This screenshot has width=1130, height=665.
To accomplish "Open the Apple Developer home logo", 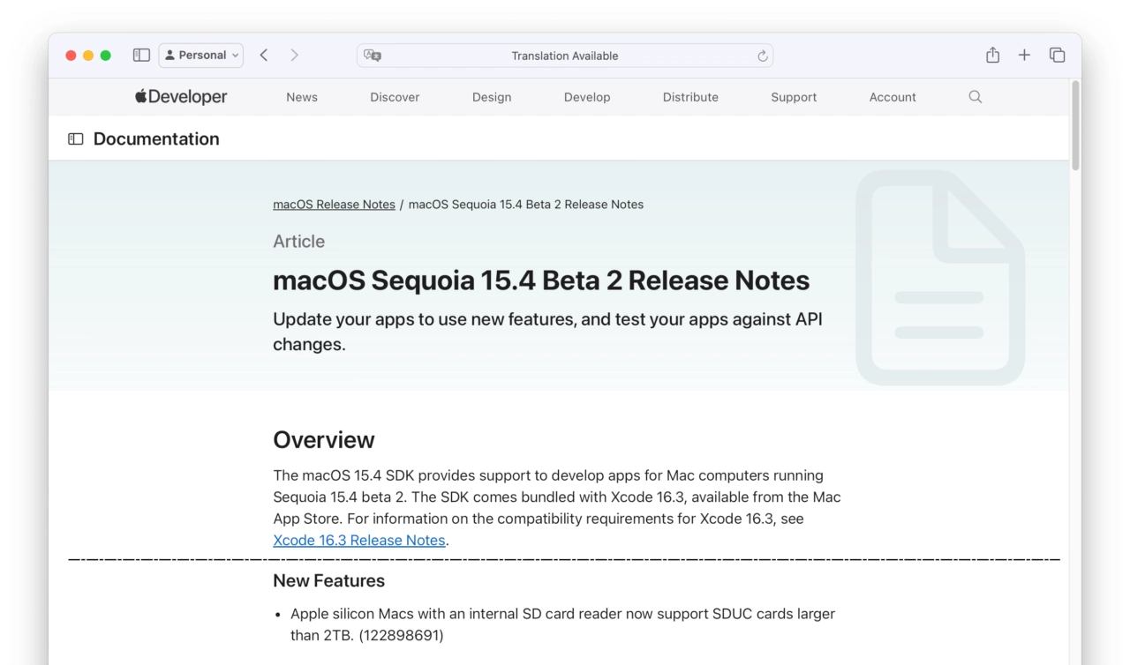I will pos(181,97).
